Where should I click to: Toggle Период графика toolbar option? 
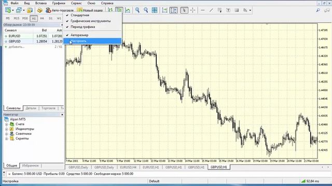point(92,27)
